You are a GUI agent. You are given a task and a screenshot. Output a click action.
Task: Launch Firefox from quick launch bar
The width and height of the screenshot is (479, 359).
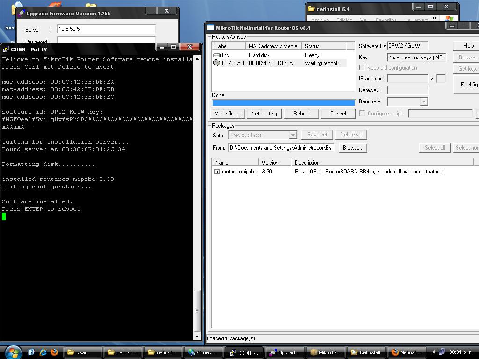pyautogui.click(x=54, y=352)
